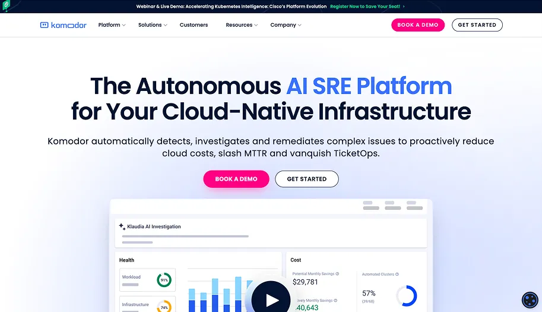Click the Klaudia AI Investigation title
This screenshot has width=542, height=312.
tap(154, 226)
